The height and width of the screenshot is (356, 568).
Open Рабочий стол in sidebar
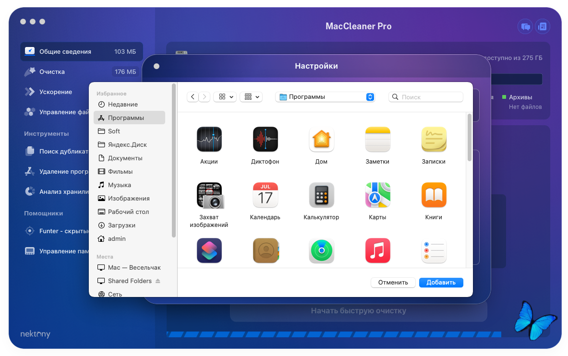click(x=129, y=212)
